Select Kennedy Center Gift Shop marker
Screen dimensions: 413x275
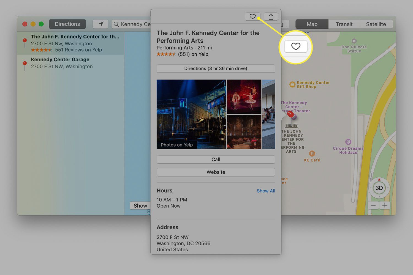pos(292,85)
